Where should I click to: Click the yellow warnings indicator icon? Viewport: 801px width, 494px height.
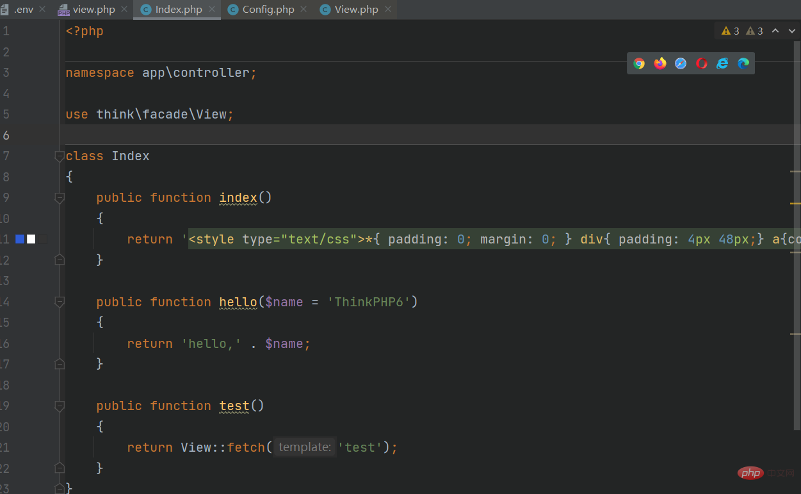726,31
